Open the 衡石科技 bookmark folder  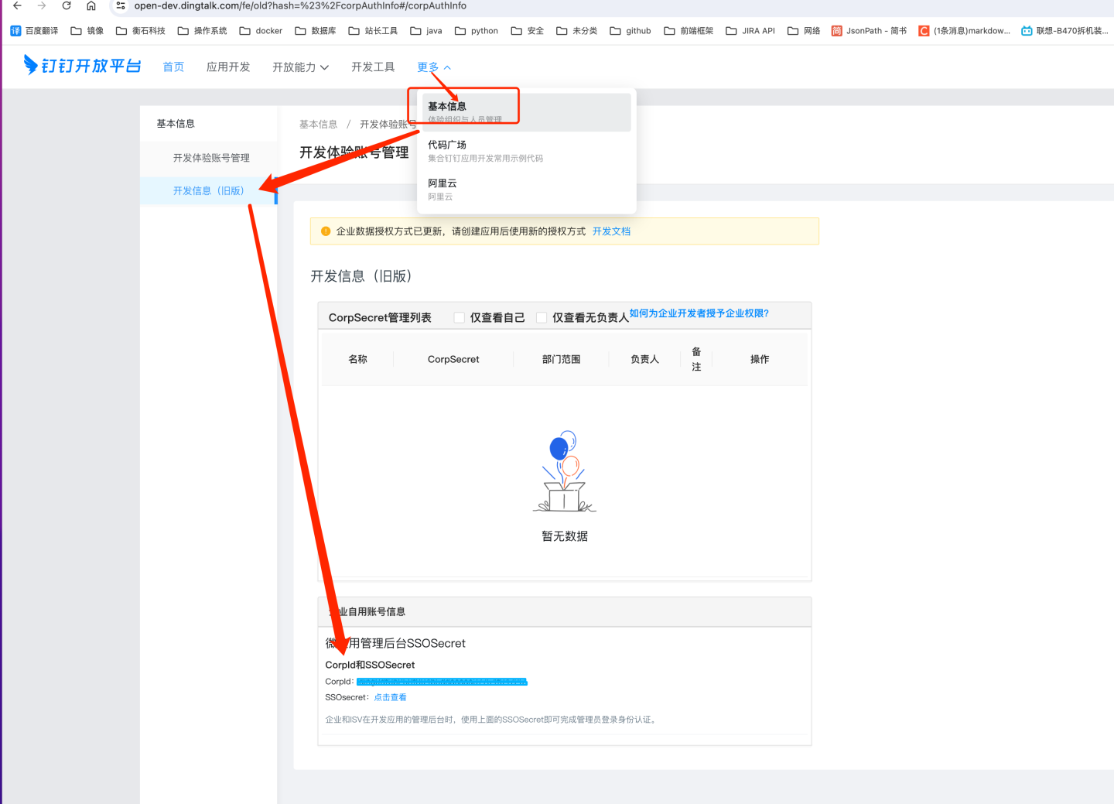[x=141, y=31]
